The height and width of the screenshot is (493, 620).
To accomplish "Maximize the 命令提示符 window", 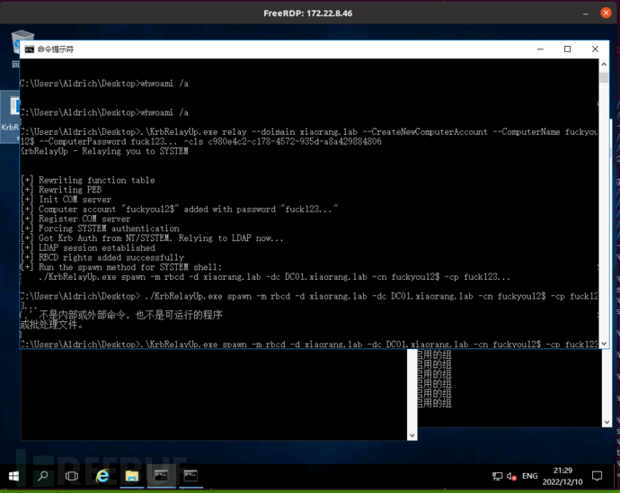I will click(567, 49).
